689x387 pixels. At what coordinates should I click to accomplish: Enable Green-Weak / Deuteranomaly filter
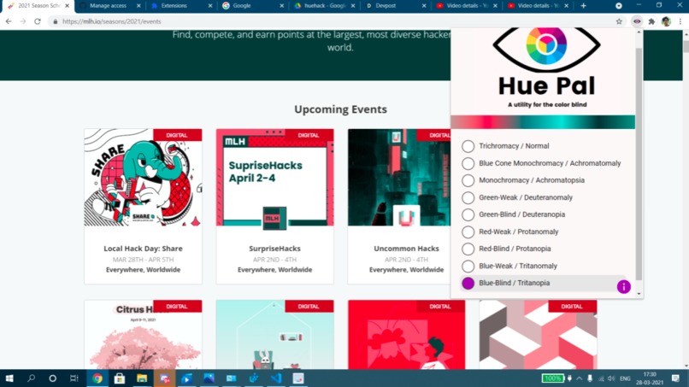tap(468, 197)
